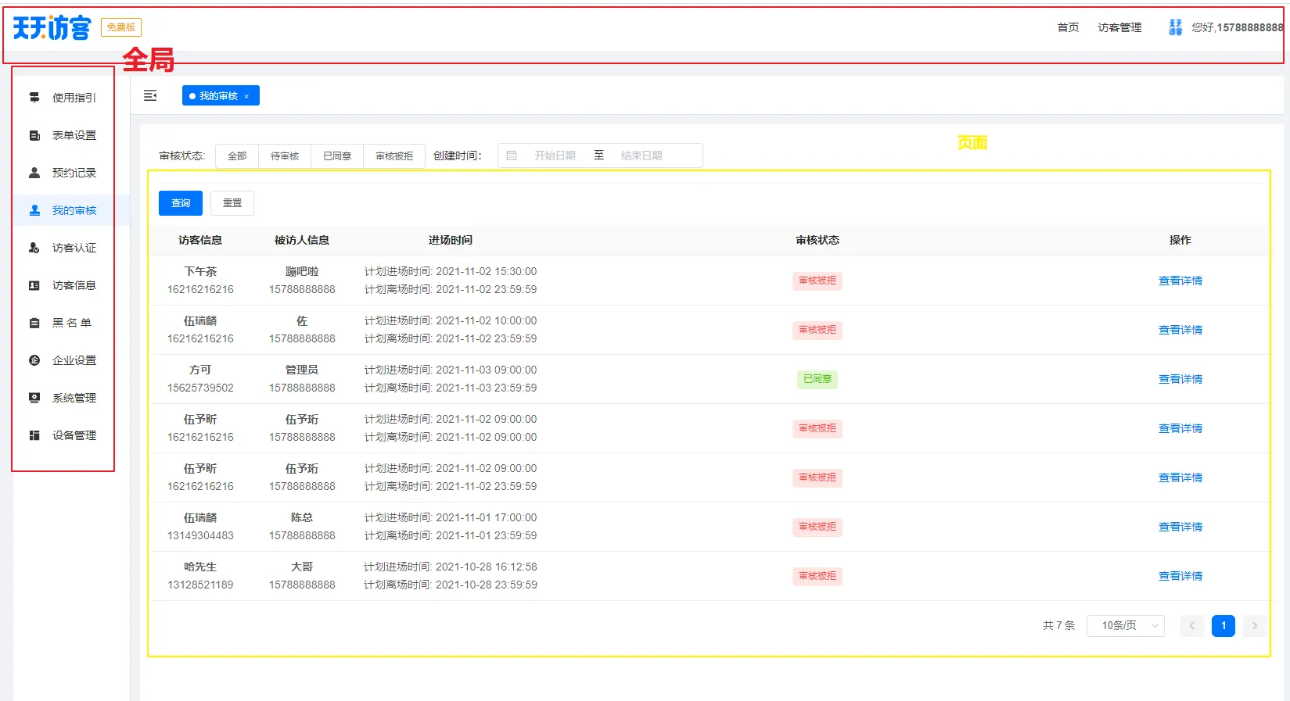Select 黑名单 sidebar entry
Viewport: 1290px width, 701px height.
click(71, 323)
